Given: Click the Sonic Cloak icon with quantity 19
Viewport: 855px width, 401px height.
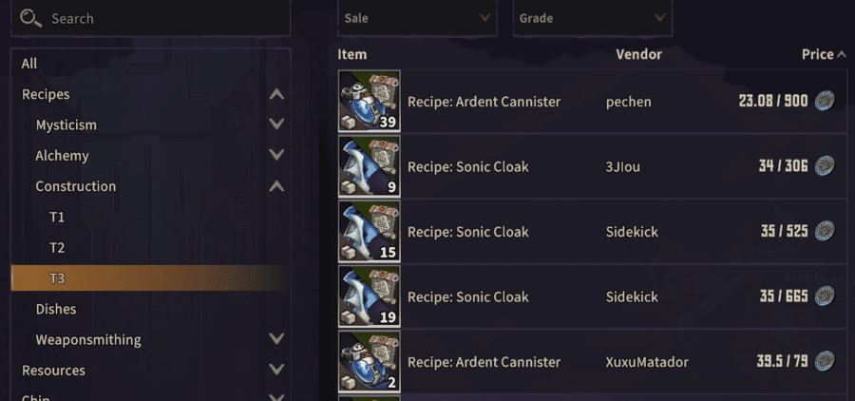Looking at the screenshot, I should 369,296.
